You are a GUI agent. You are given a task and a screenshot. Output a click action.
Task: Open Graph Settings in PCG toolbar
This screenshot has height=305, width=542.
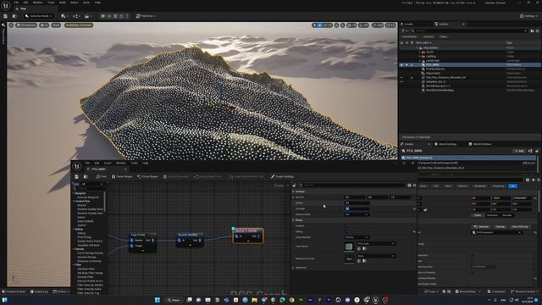tap(282, 177)
